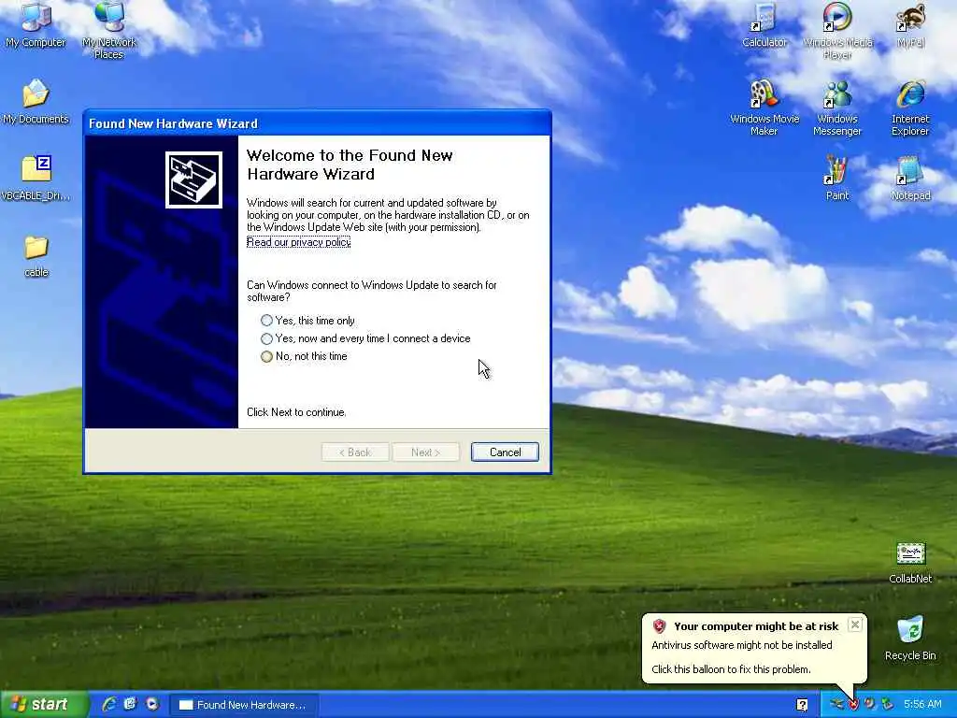Click the Found New Hardware taskbar button

point(244,705)
